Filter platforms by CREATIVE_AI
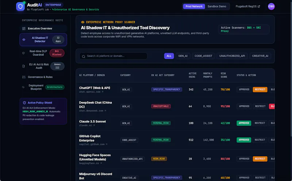Image resolution: width=292 pixels, height=181 pixels. [x=260, y=56]
